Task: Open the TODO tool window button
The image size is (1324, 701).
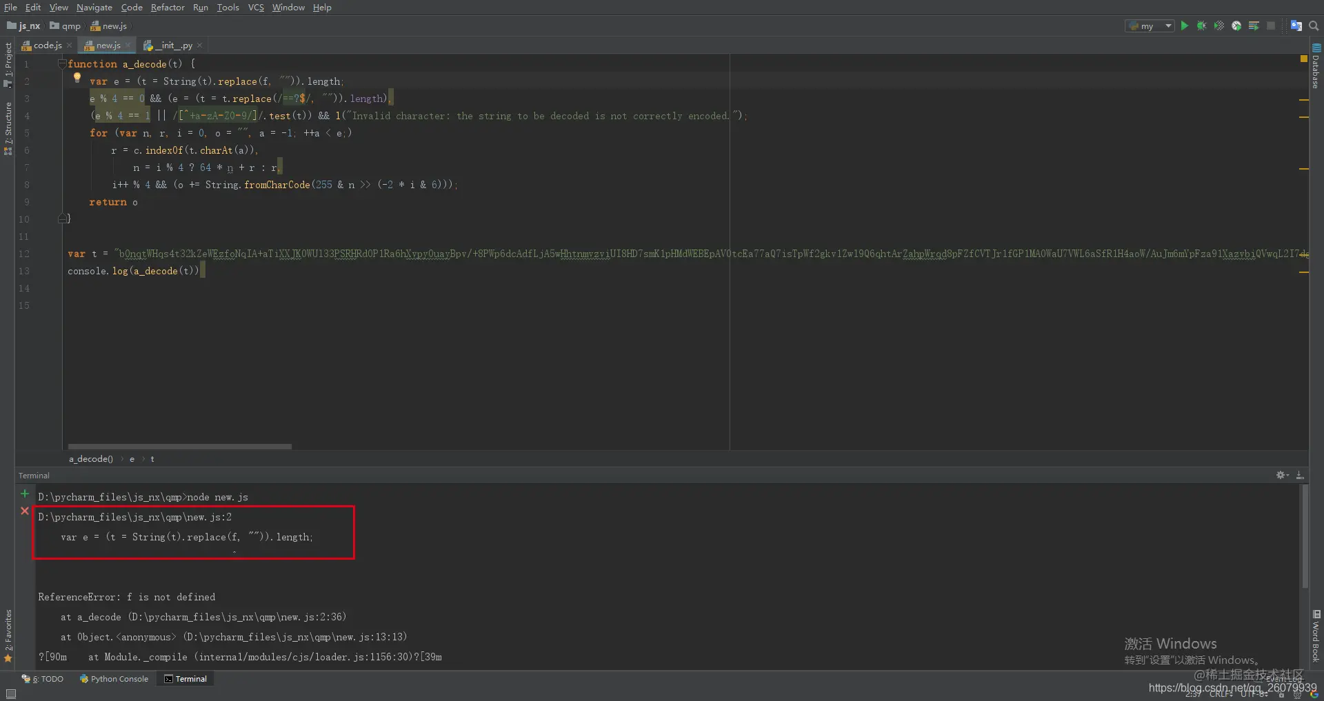Action: tap(43, 678)
